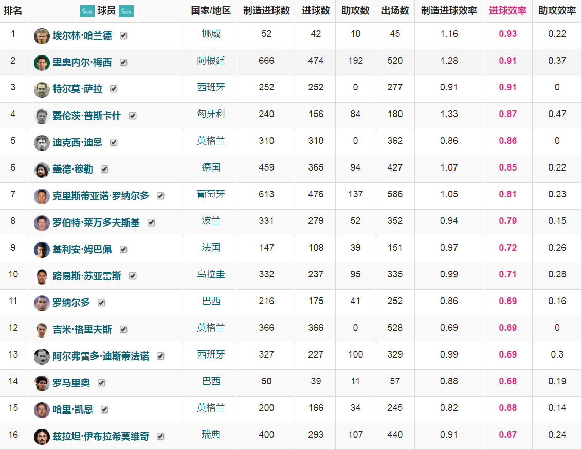The height and width of the screenshot is (450, 582).
Task: Click 盖德·穆勒's avatar photo
Action: [x=42, y=169]
